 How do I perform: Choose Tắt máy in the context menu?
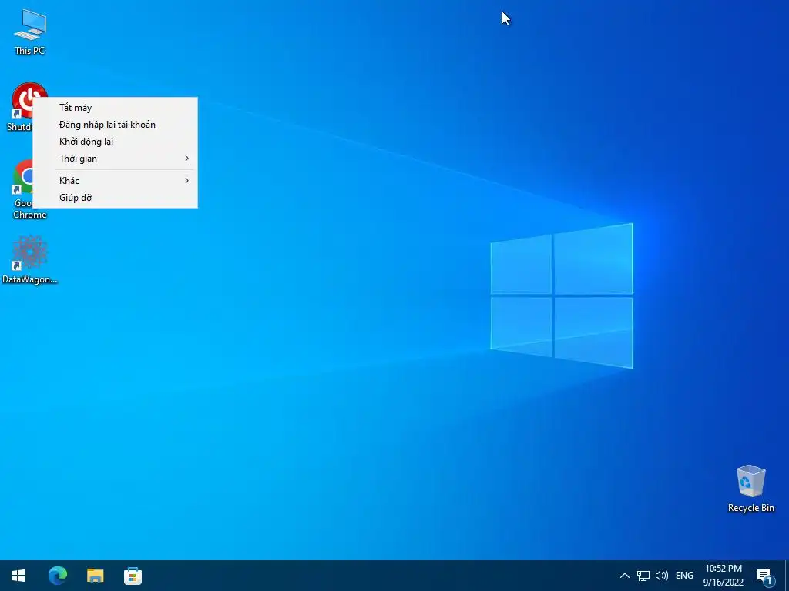pyautogui.click(x=116, y=108)
